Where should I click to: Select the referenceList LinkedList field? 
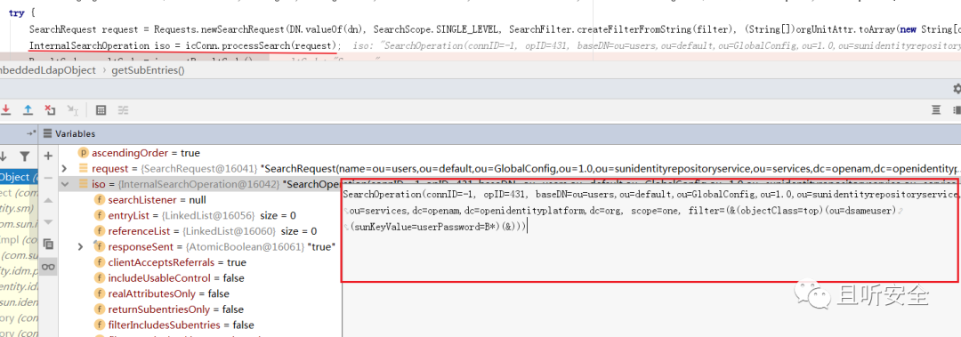[206, 231]
